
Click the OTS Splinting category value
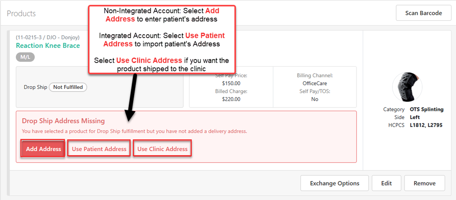click(427, 110)
